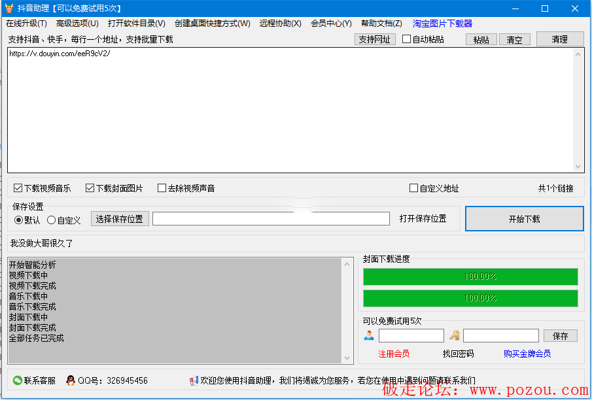Click the https://v.douyin.com/eeR9cV2/ URL line
592x400 pixels.
tap(60, 53)
